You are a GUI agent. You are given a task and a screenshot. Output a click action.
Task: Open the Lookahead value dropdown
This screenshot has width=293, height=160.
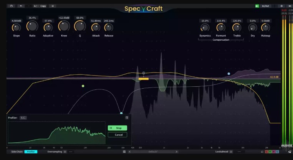tap(239, 152)
